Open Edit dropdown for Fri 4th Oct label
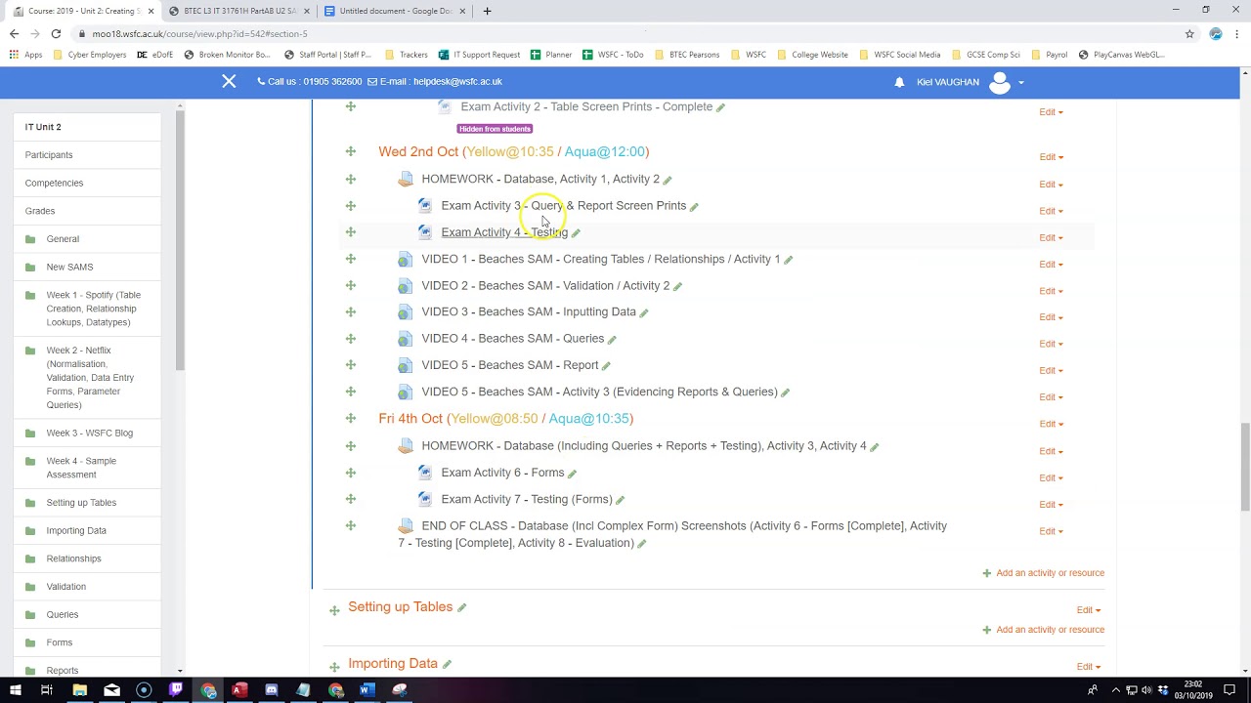The image size is (1251, 703). click(1051, 424)
